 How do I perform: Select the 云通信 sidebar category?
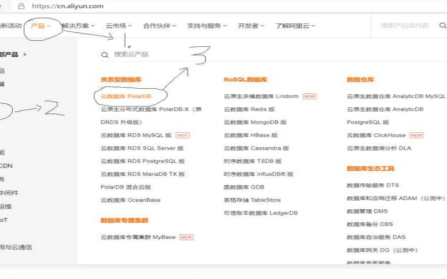click(16, 247)
